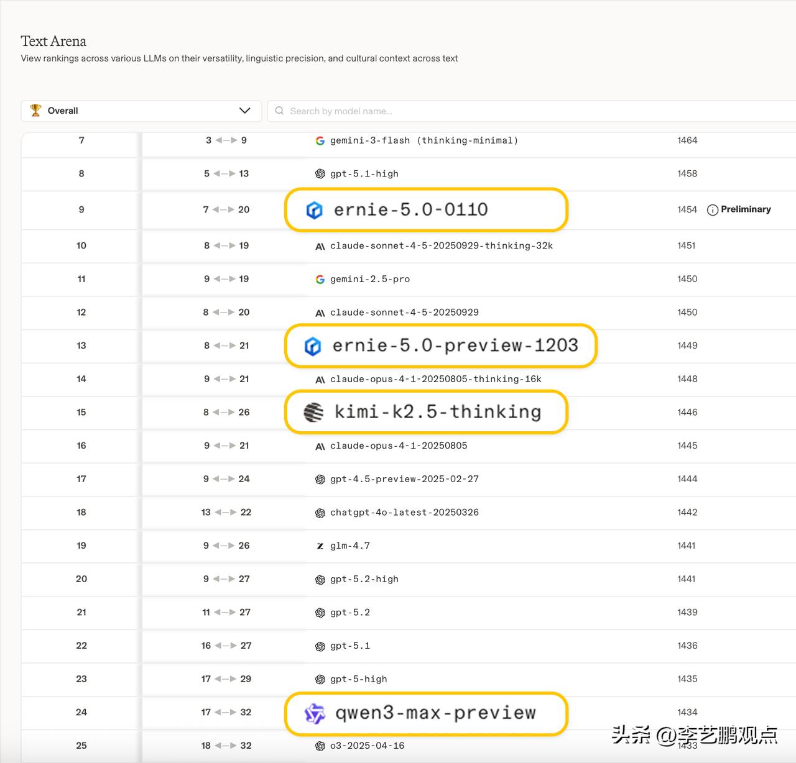Select the gpt-5.1-high model name
796x763 pixels.
click(364, 174)
